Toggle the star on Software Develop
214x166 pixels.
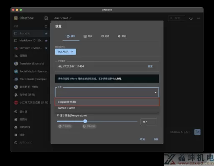(46, 48)
